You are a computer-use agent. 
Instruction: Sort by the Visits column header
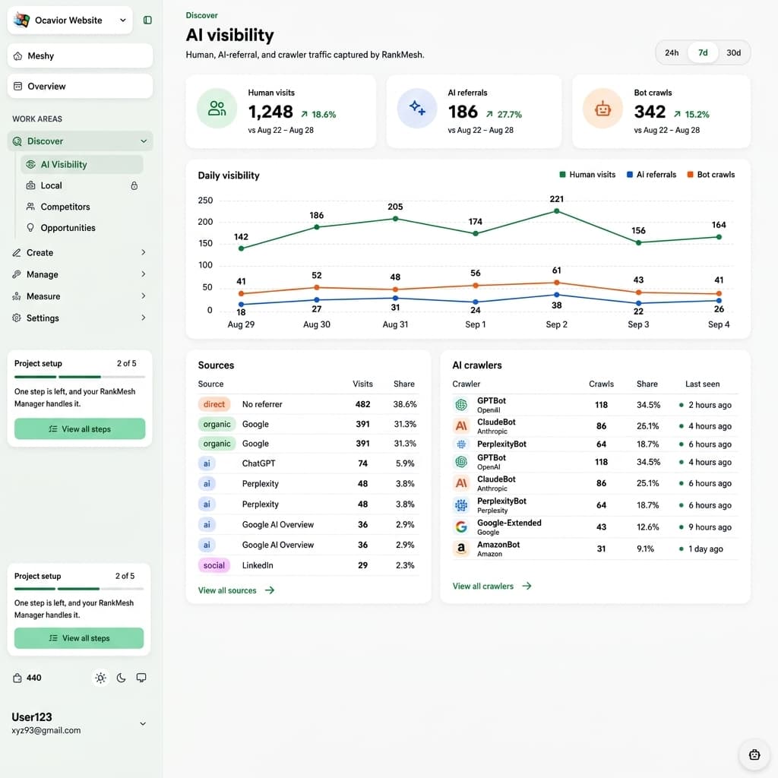pos(362,384)
